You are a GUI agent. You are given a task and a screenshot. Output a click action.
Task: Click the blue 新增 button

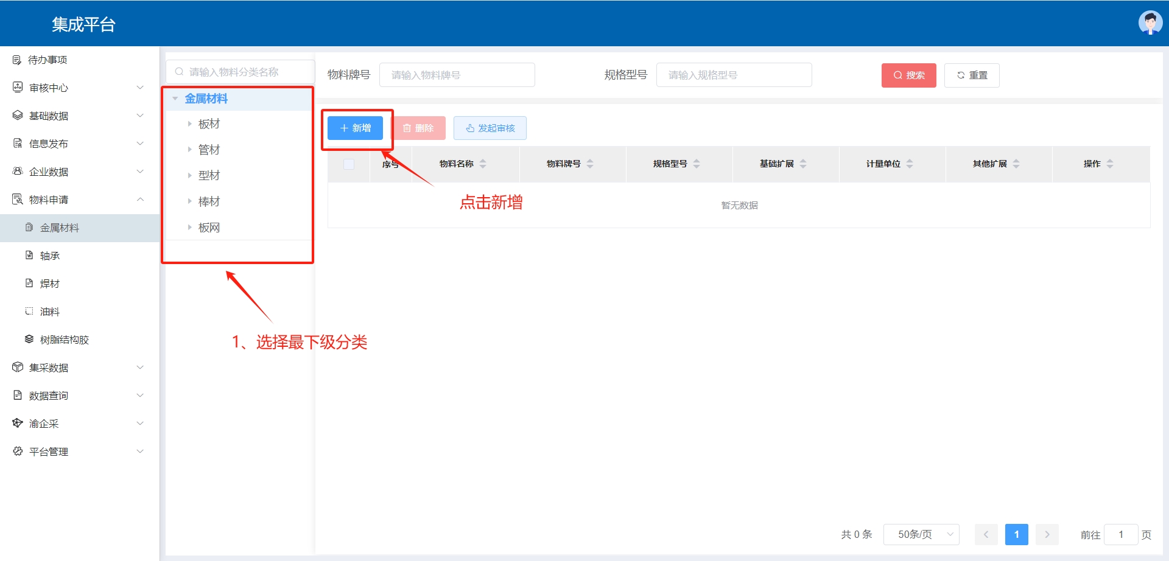[355, 128]
